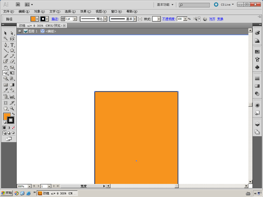
Task: Click the 变换 transform link
Action: point(220,19)
